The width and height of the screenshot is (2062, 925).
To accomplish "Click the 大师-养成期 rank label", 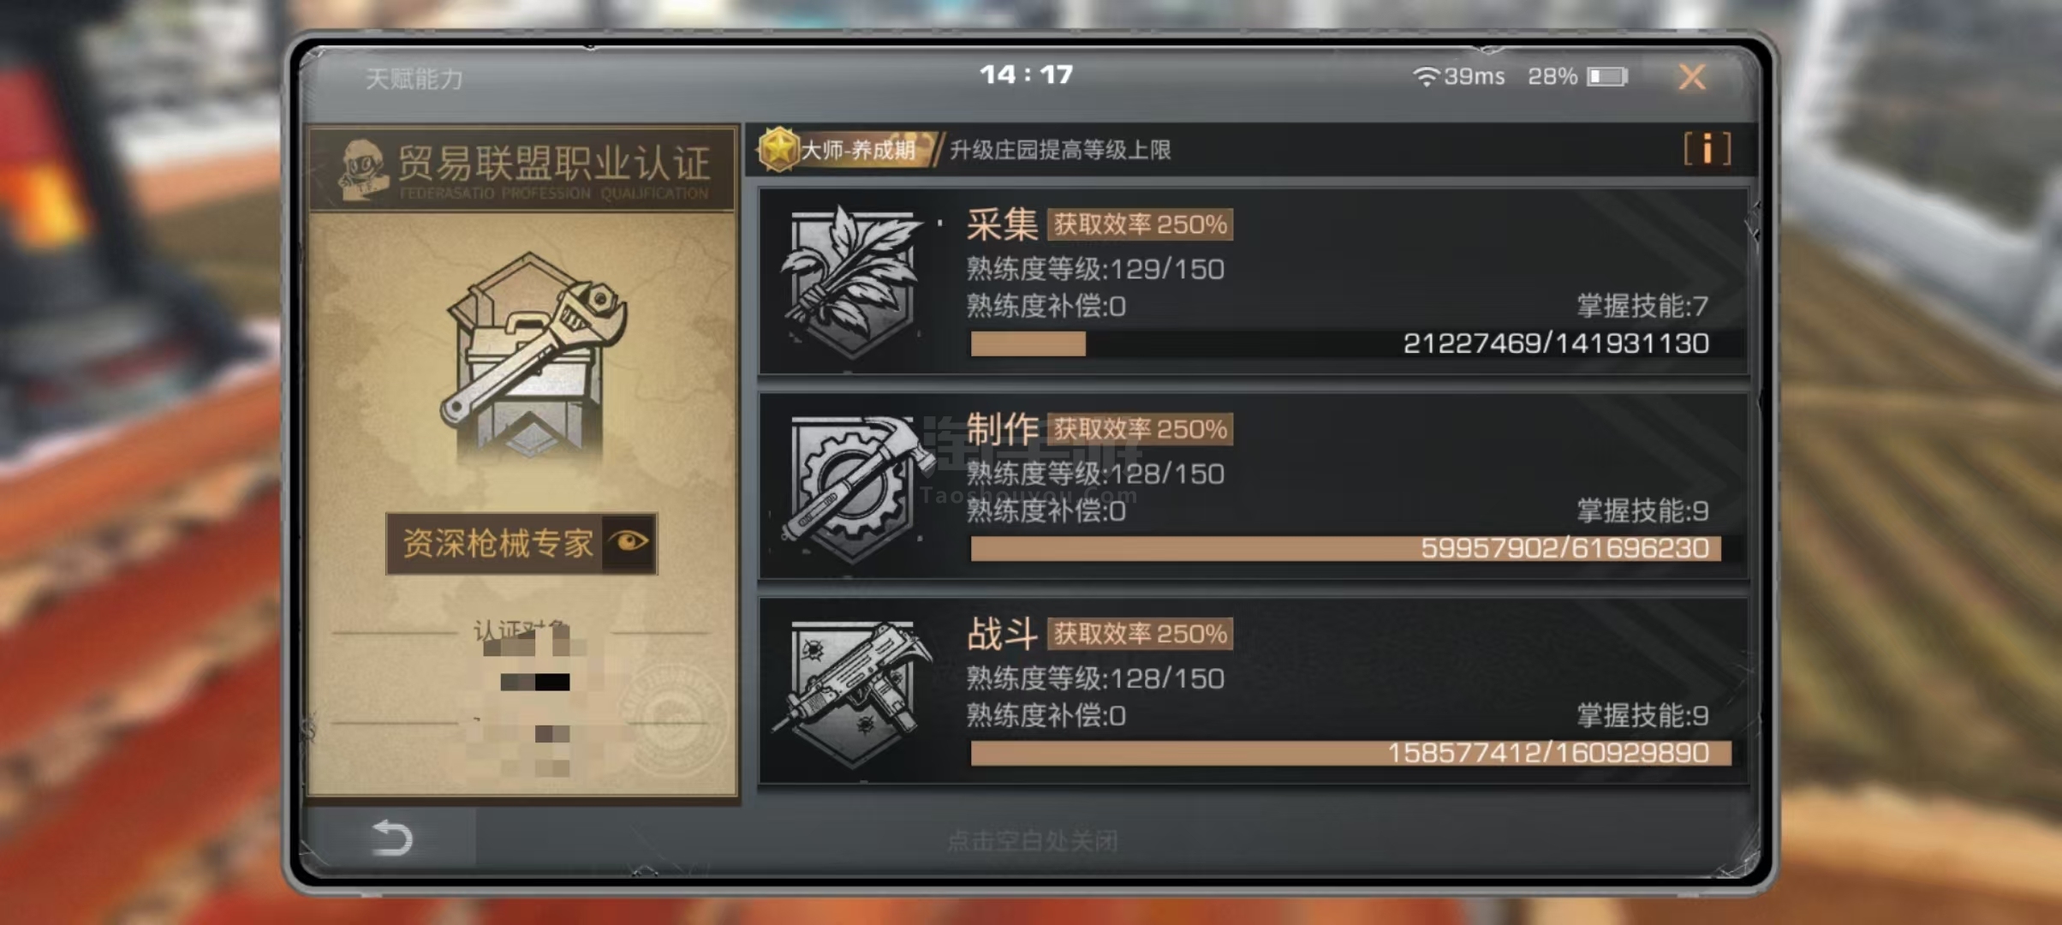I will tap(857, 151).
